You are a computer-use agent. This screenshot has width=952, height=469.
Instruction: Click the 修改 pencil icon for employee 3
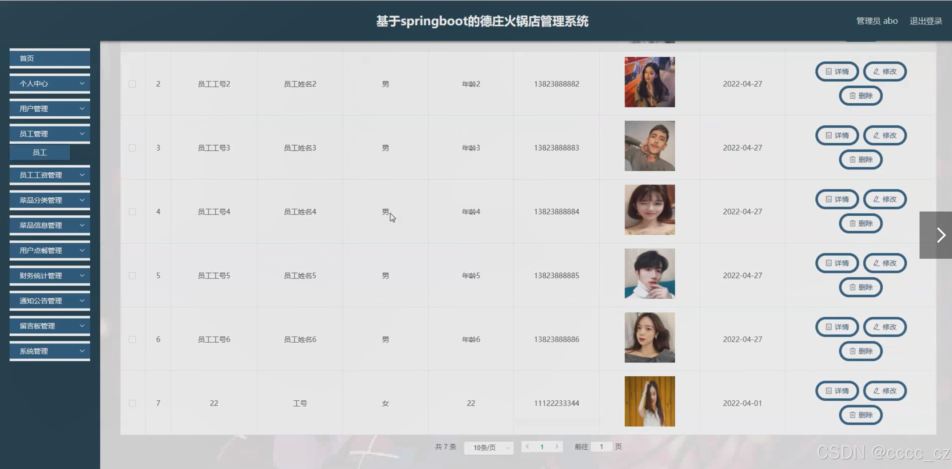[877, 136]
